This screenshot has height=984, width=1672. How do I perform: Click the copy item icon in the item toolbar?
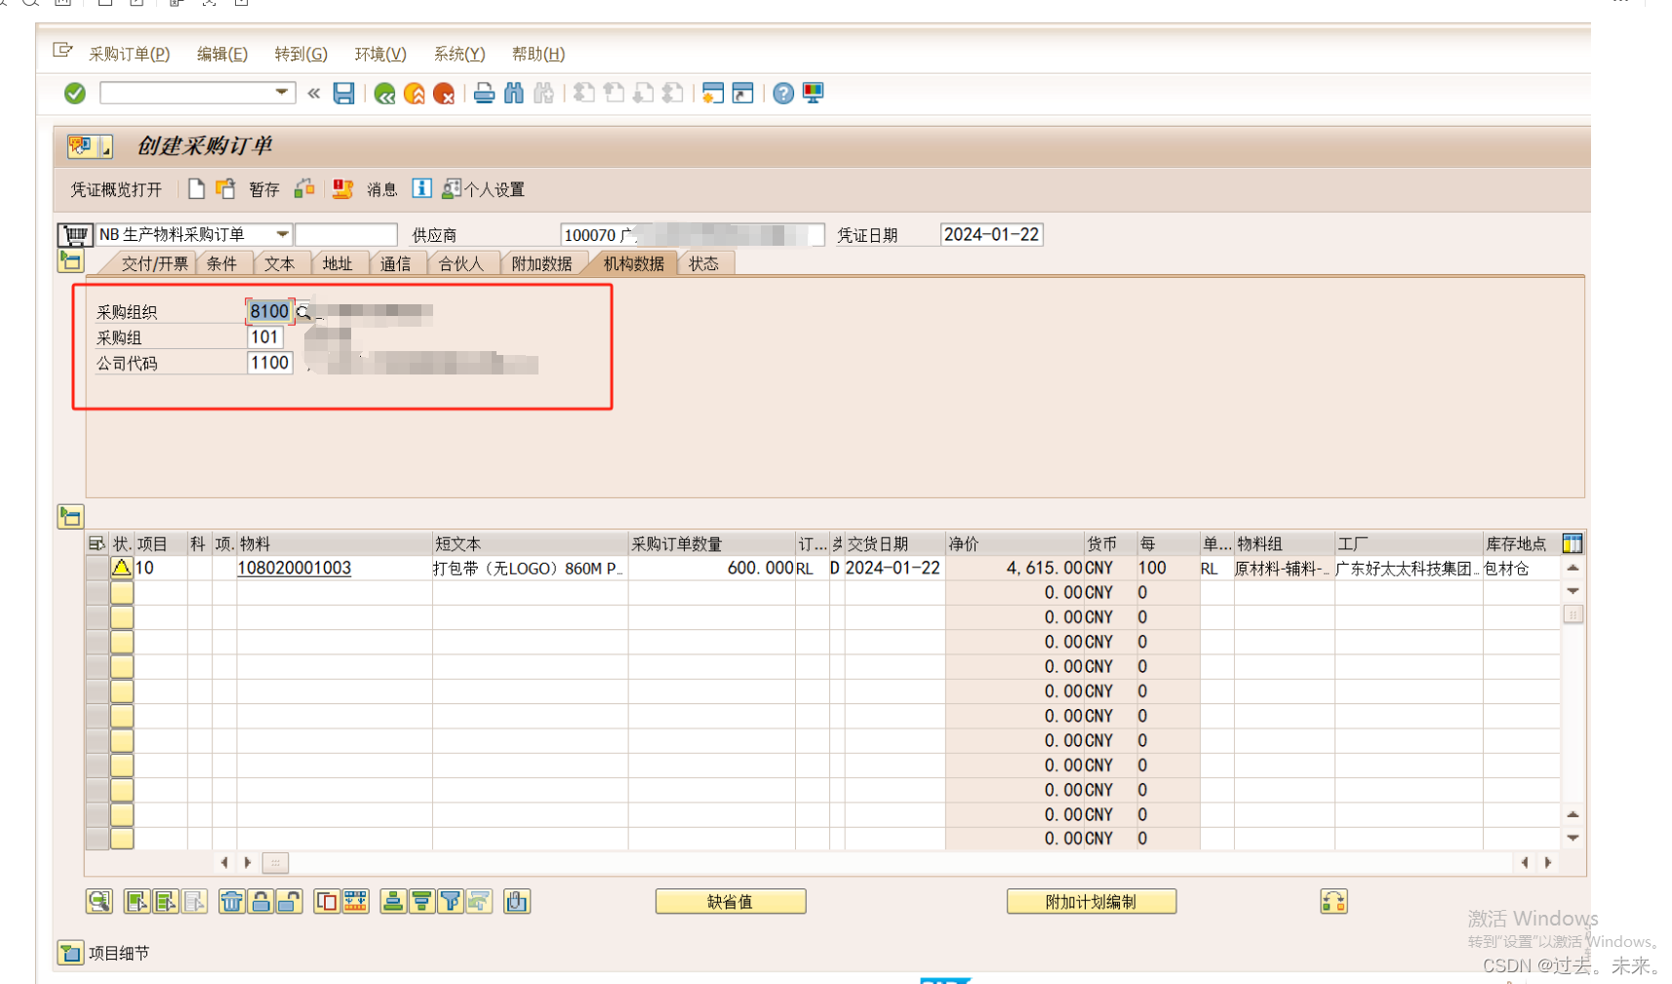327,902
